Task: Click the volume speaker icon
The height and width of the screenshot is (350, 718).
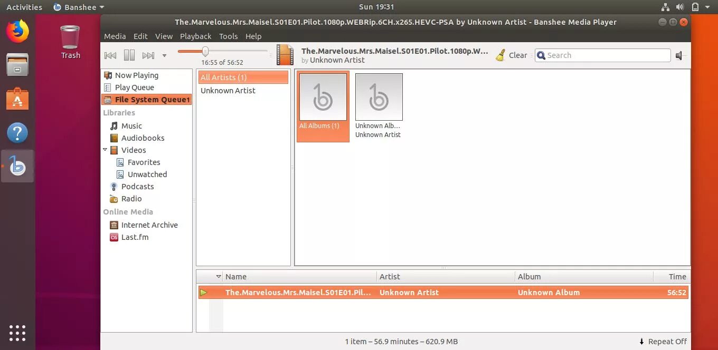Action: pyautogui.click(x=680, y=55)
